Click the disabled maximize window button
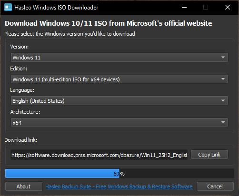Viewport: 239px width, 196px height. coord(206,7)
